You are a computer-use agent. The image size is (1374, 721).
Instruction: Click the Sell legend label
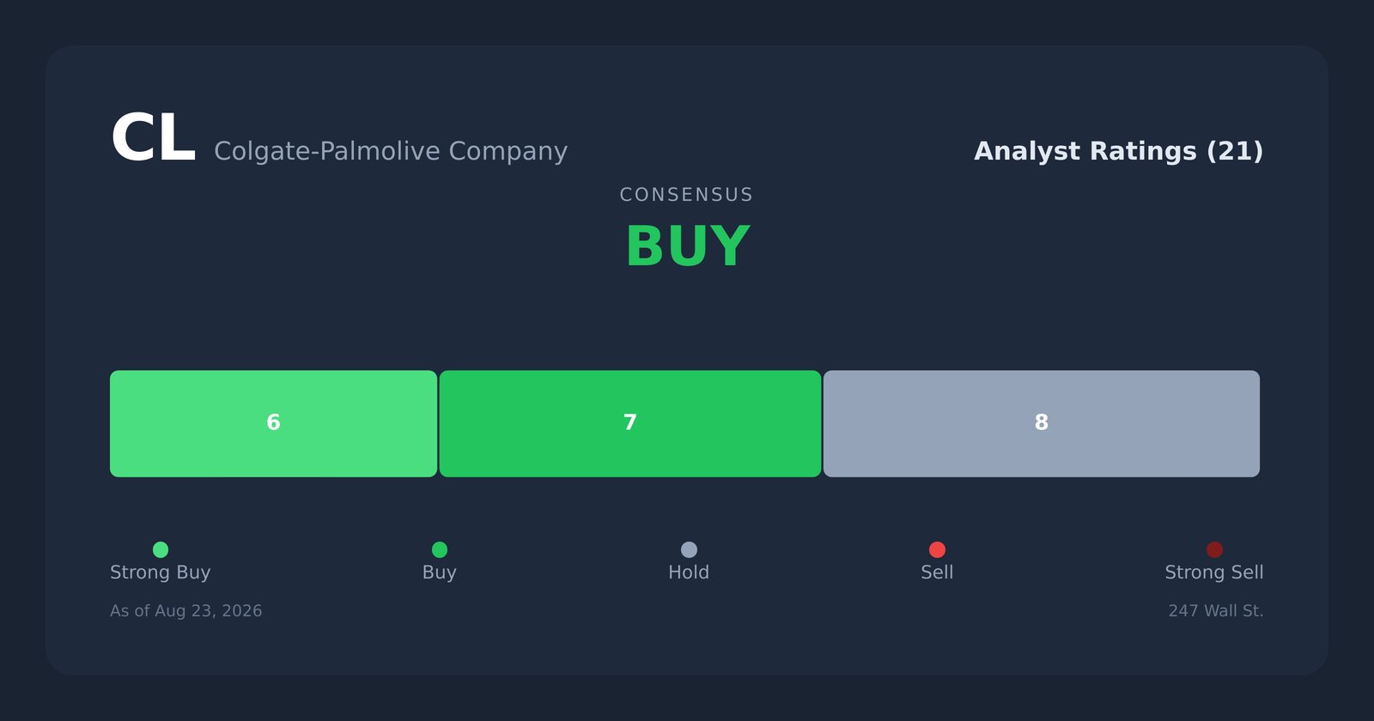(x=937, y=573)
